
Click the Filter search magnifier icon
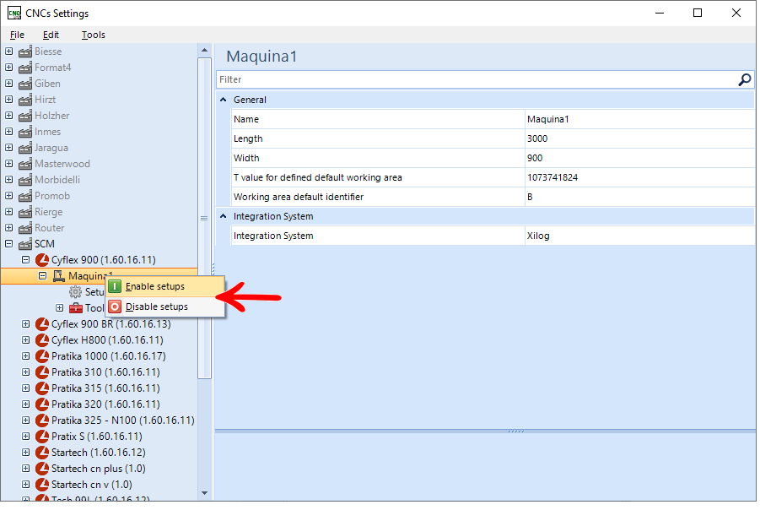[744, 79]
